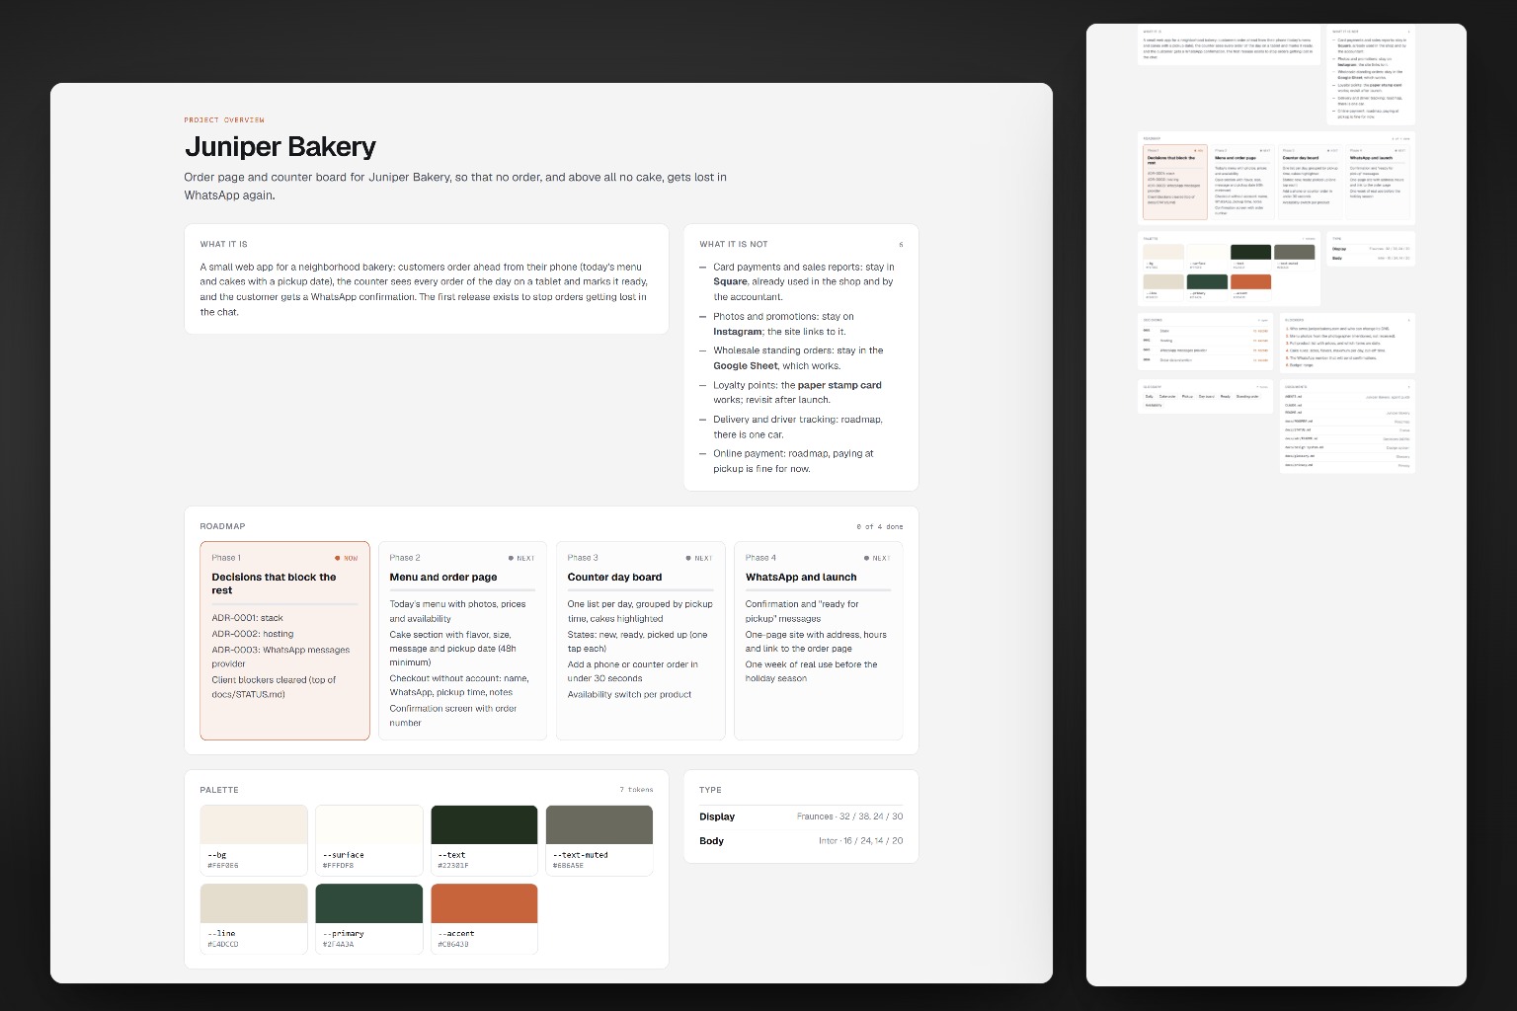Click the NEXT status badge on Phase 4

point(877,558)
